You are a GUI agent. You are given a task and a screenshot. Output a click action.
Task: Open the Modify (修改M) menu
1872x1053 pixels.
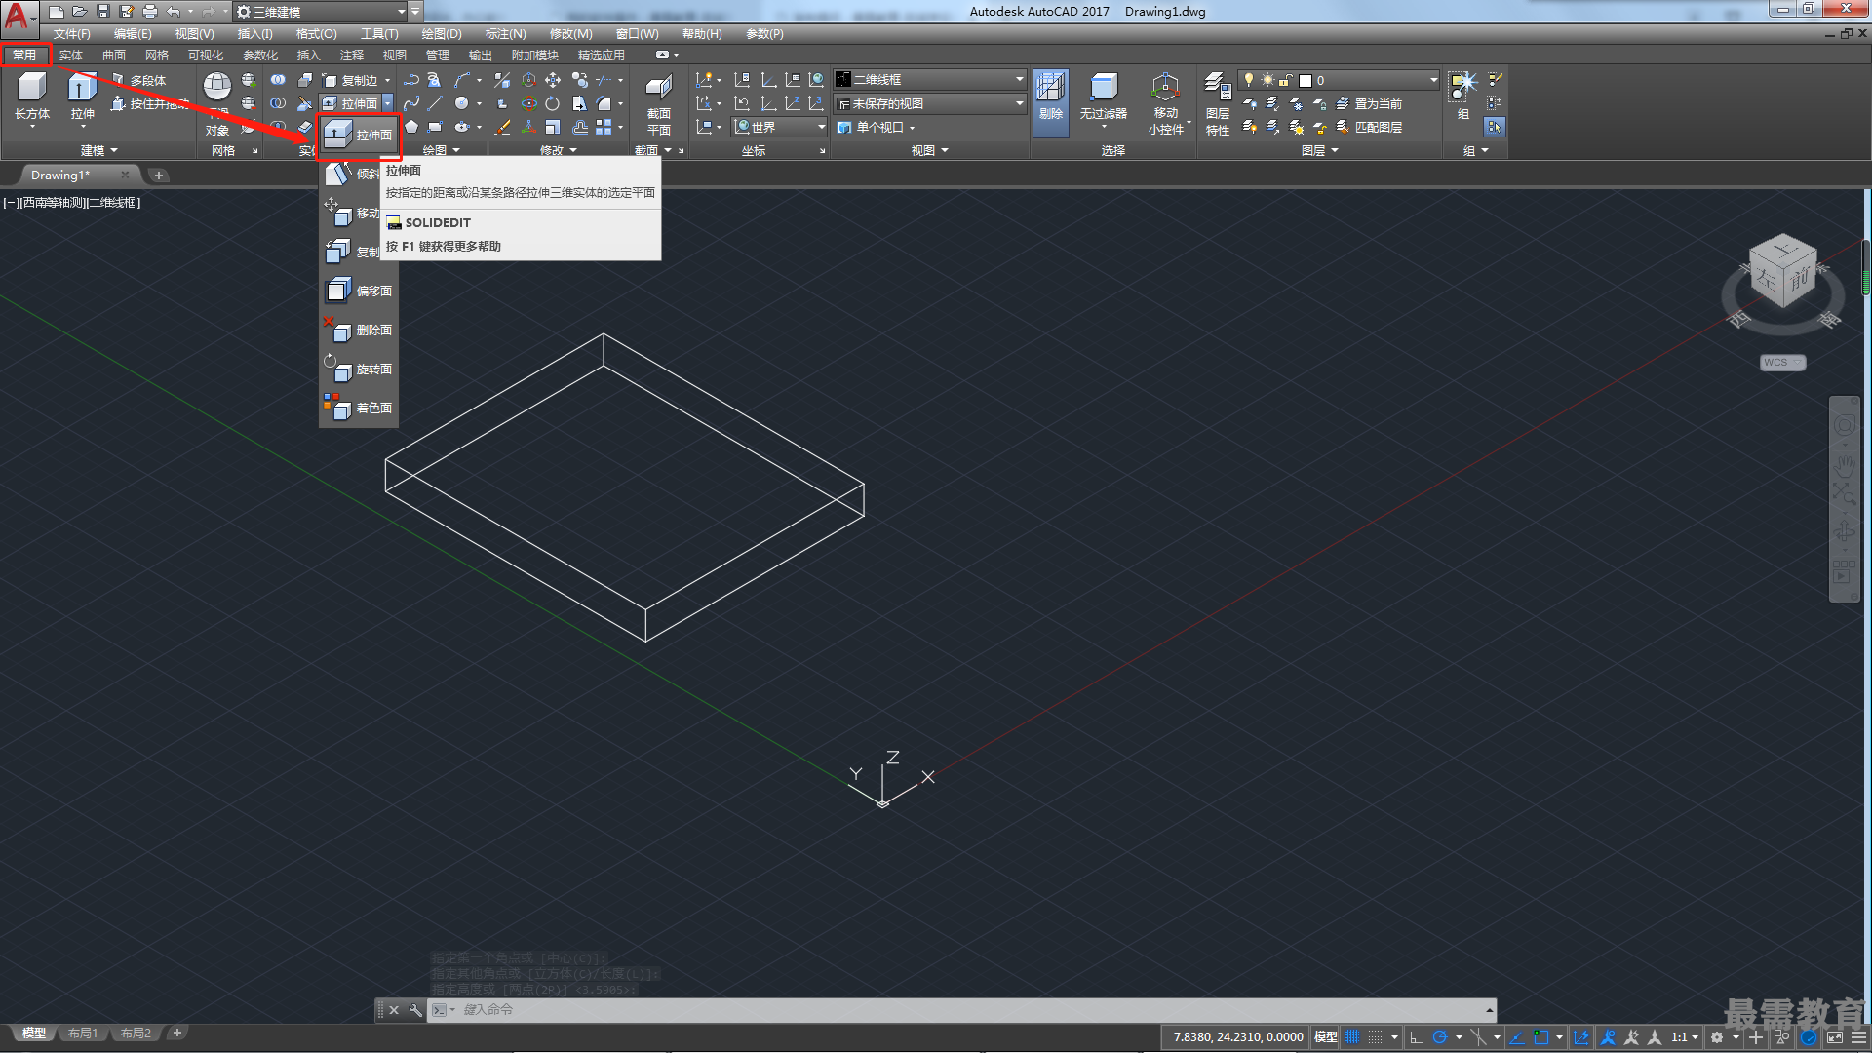(570, 34)
